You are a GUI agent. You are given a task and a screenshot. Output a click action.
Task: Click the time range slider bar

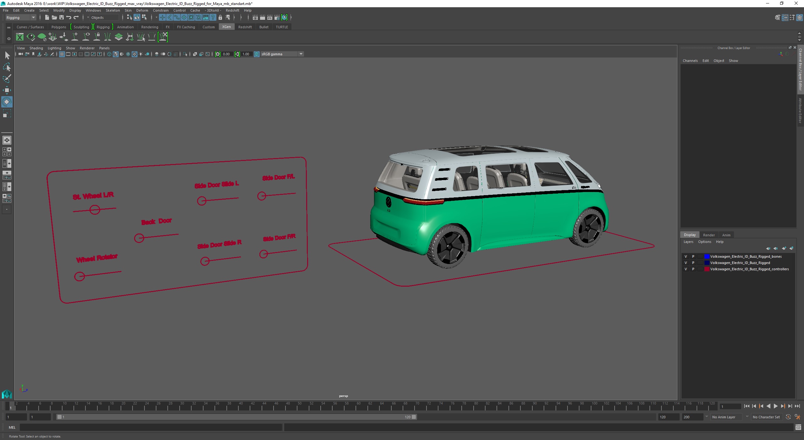point(236,417)
